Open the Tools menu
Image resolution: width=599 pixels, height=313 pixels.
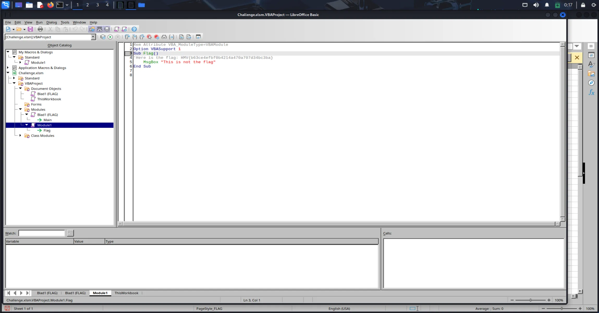coord(65,22)
